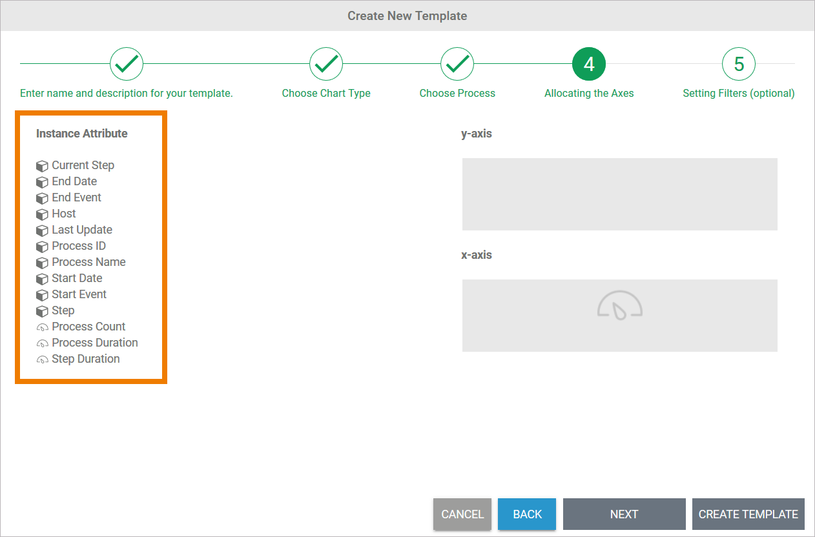Proceed with the NEXT button
Viewport: 815px width, 537px height.
[624, 514]
